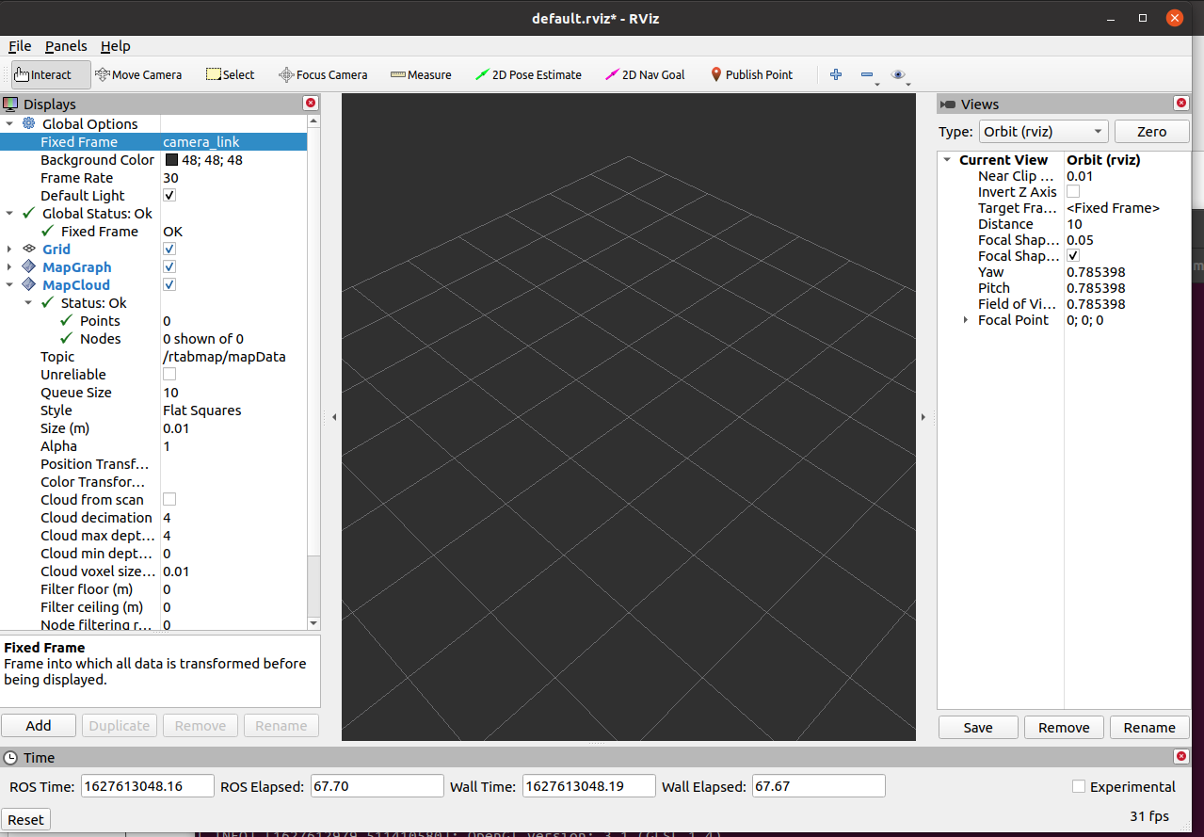Select the 2D Pose Estimate tool
This screenshot has width=1204, height=837.
(528, 75)
